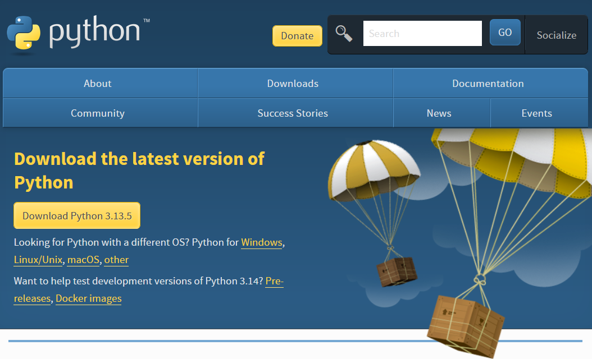Open the News menu
Image resolution: width=592 pixels, height=359 pixels.
point(439,113)
